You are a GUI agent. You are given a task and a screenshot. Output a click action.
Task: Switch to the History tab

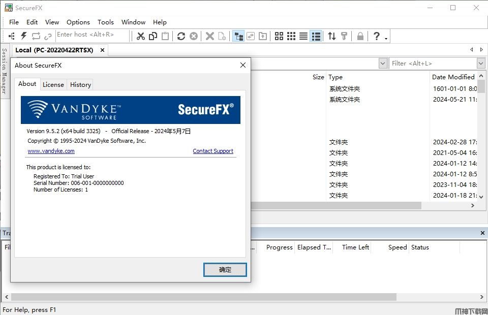[80, 84]
